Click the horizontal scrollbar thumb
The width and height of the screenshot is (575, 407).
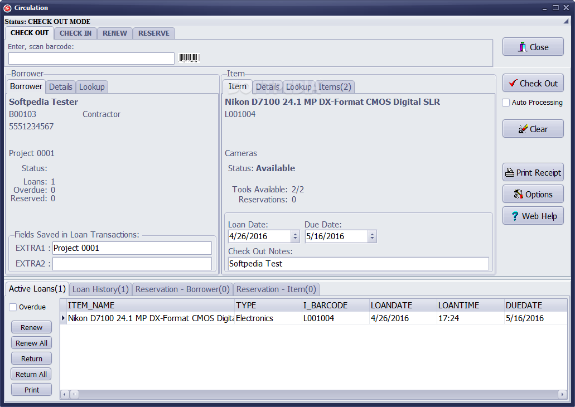[74, 395]
